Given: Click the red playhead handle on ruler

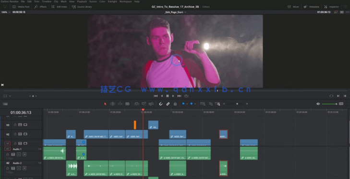Looking at the screenshot, I should point(143,110).
